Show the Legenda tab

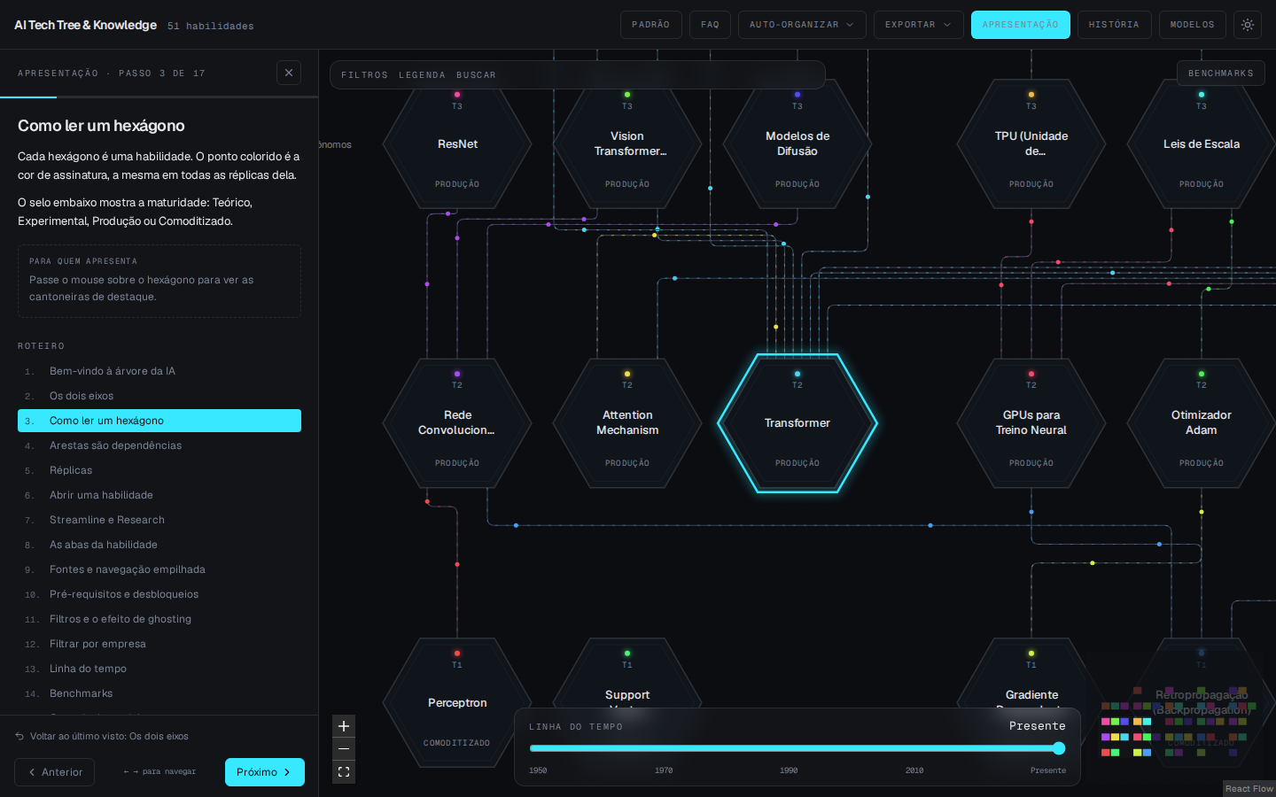pos(422,75)
